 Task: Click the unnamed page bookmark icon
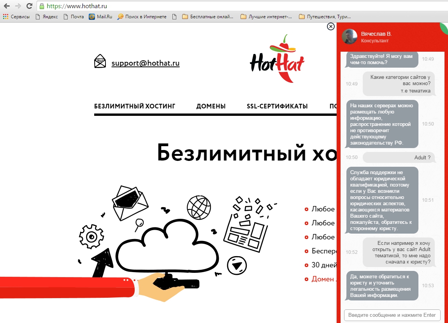pos(174,17)
